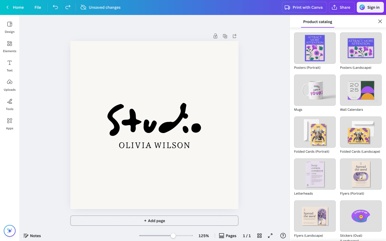Select the Mugs product thumbnail

(x=315, y=90)
